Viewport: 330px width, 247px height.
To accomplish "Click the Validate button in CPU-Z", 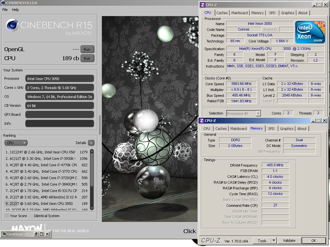I will click(x=289, y=241).
